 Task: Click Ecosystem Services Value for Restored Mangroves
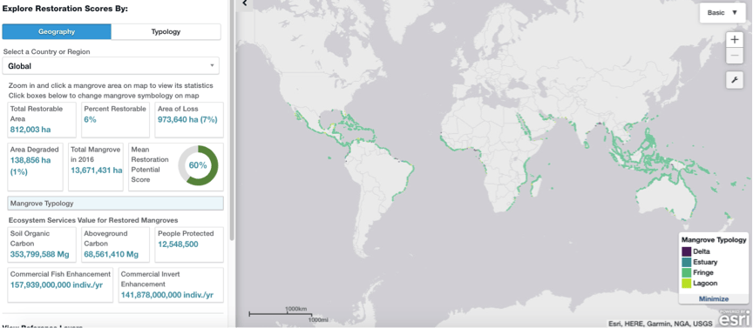pos(93,220)
